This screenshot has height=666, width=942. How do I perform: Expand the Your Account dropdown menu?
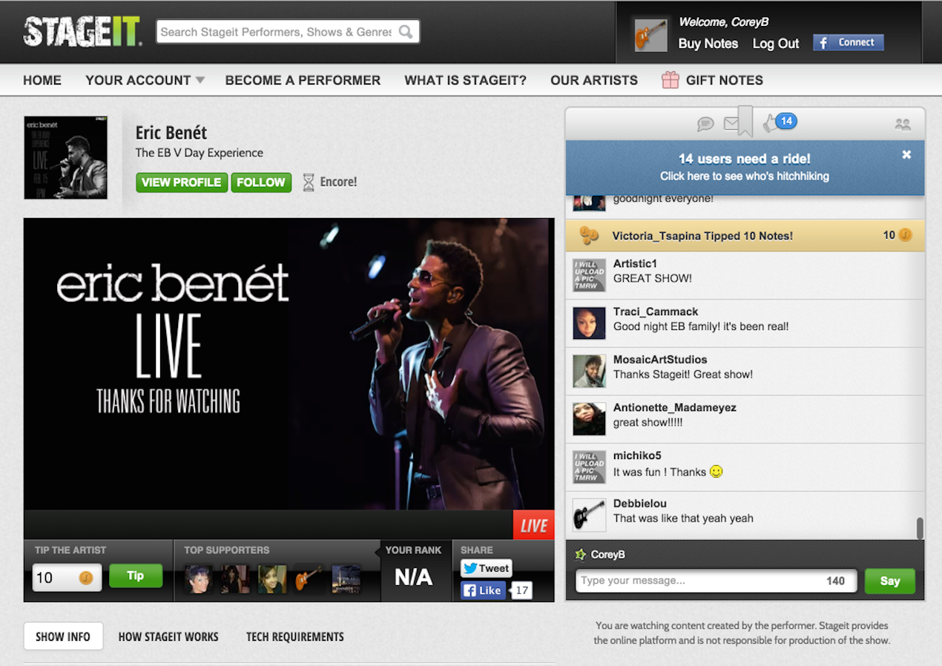click(145, 80)
